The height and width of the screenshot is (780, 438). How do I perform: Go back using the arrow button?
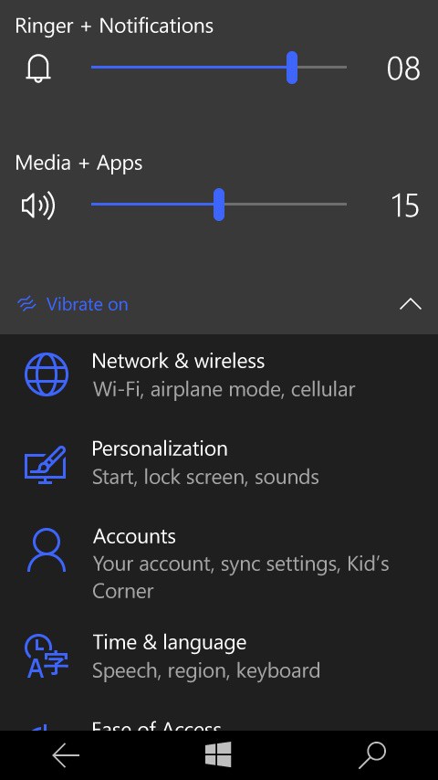[66, 755]
